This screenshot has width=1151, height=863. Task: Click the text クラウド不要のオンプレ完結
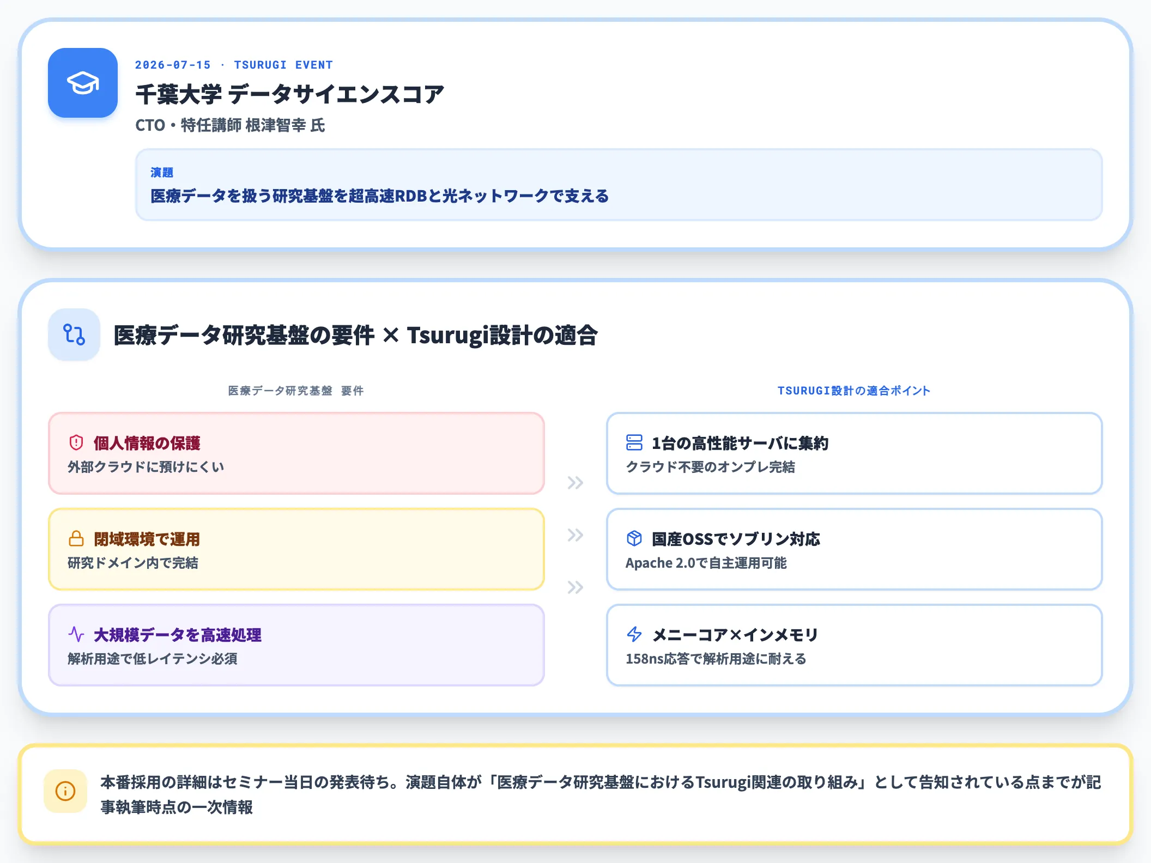(710, 467)
